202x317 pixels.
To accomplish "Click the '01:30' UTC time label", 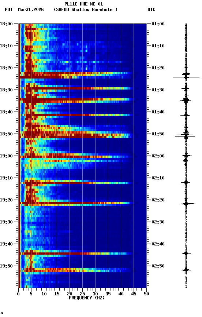I will pos(158,90).
